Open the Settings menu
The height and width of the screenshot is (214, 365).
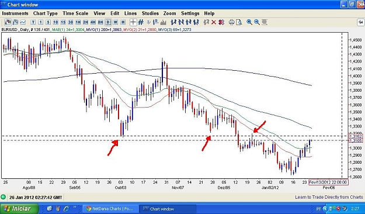(190, 13)
